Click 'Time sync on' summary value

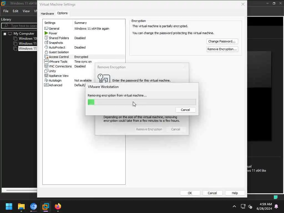pos(83,61)
